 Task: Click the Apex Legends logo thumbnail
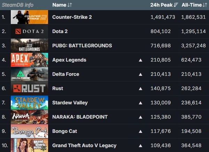click(x=30, y=60)
